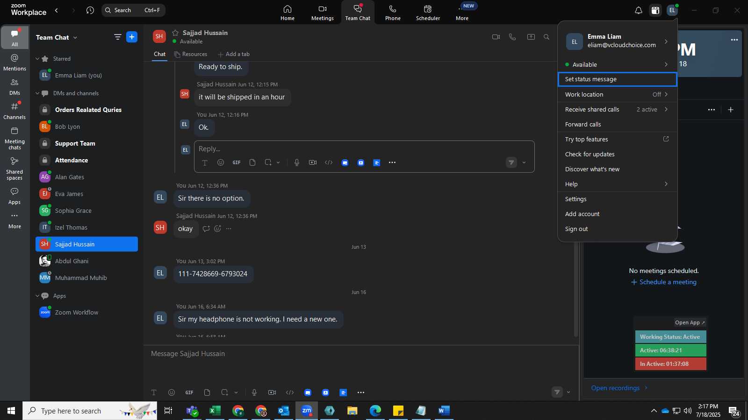Click the blue new chat plus button

(x=132, y=37)
